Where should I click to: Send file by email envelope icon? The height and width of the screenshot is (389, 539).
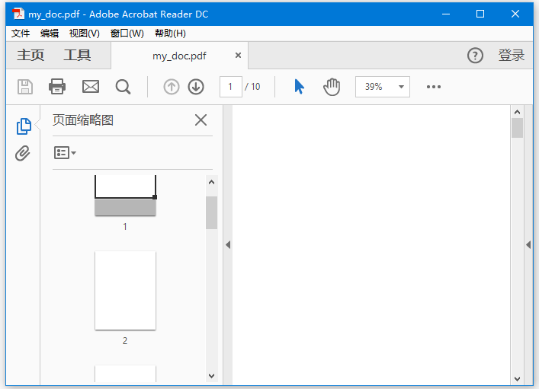coord(91,87)
